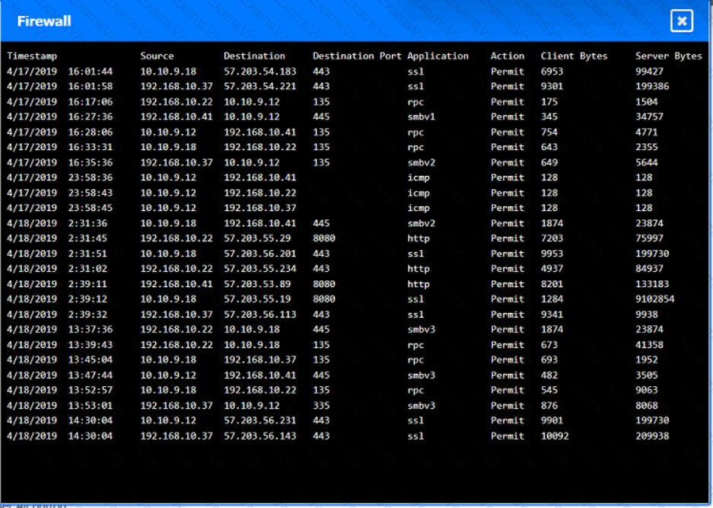Click server bytes value 8068
This screenshot has width=713, height=508.
tap(647, 406)
